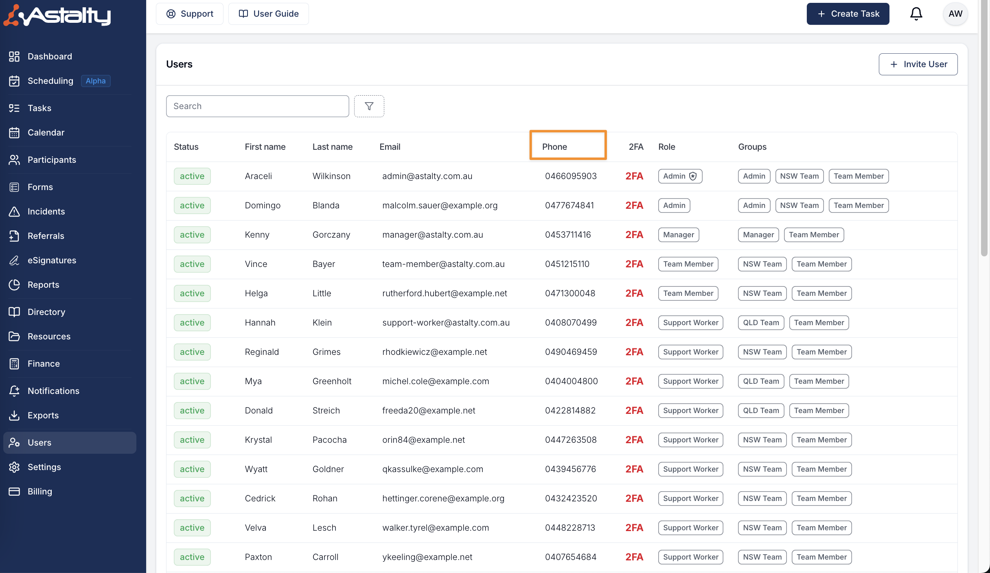
Task: Sort by the Phone column header
Action: [554, 147]
